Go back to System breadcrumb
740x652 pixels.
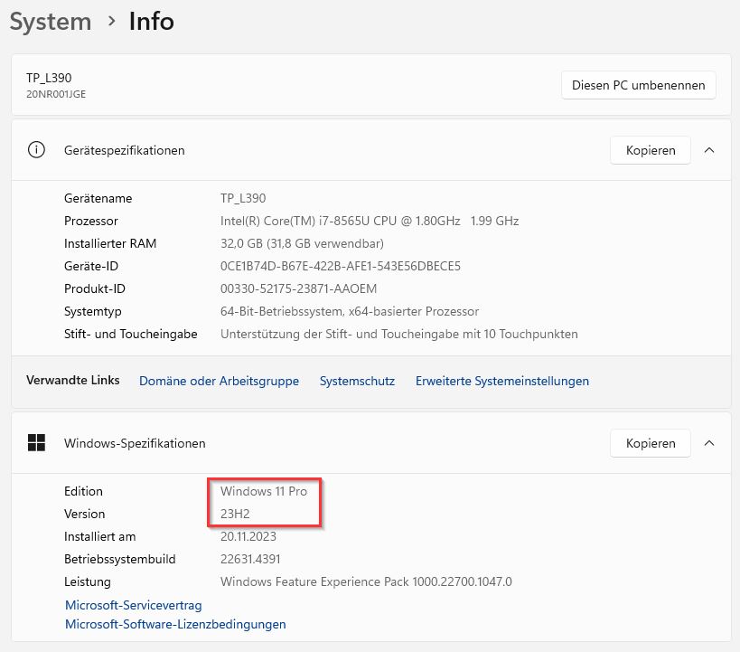[51, 22]
